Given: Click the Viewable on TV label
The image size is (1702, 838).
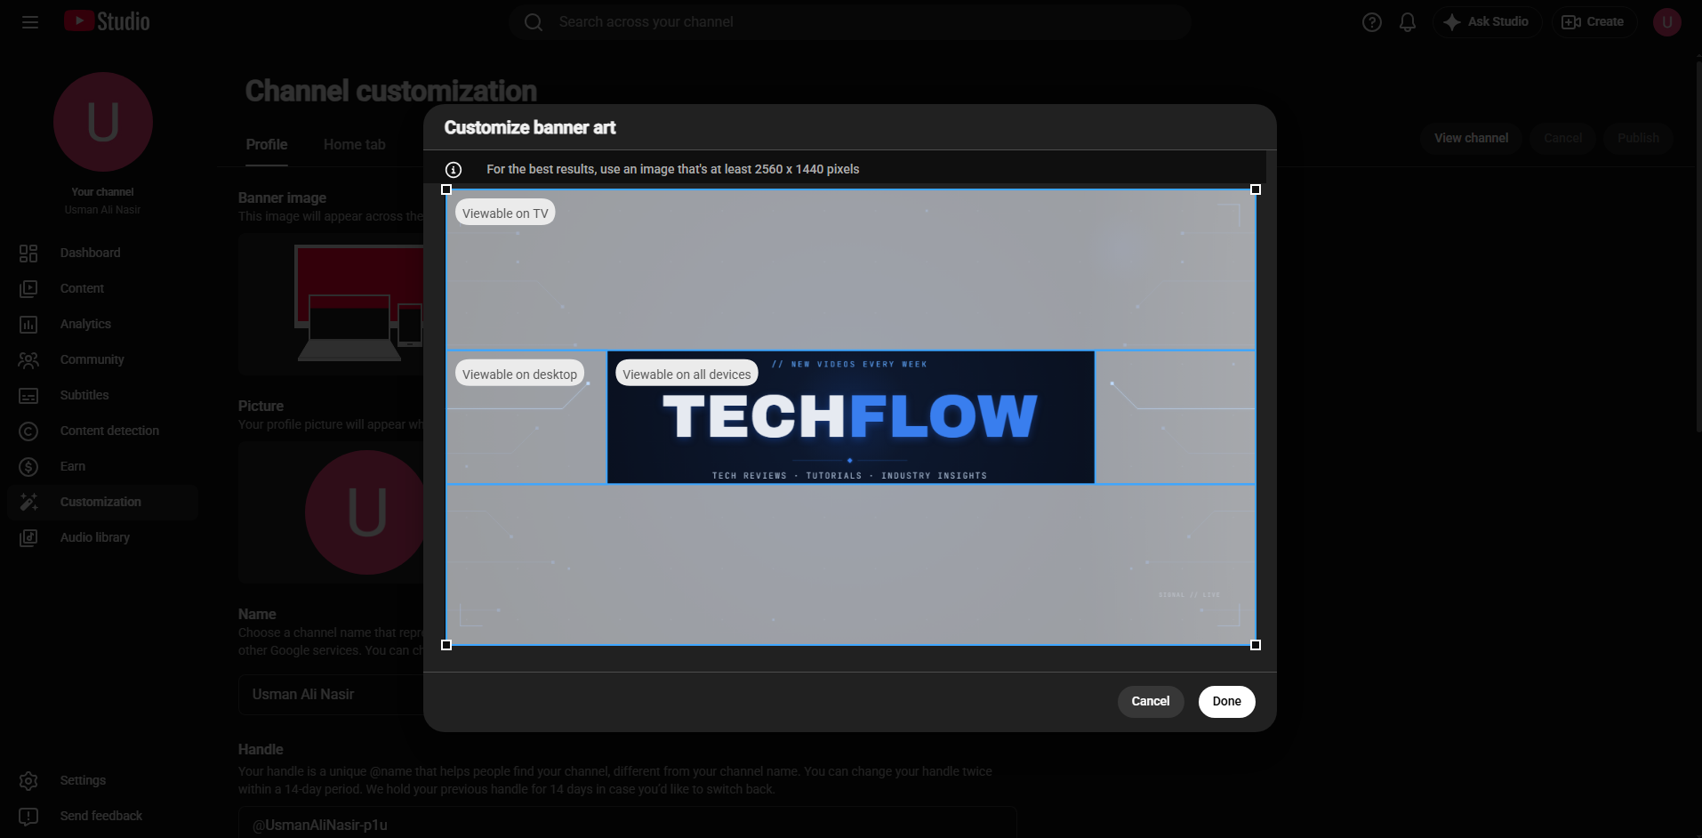Looking at the screenshot, I should pyautogui.click(x=505, y=214).
